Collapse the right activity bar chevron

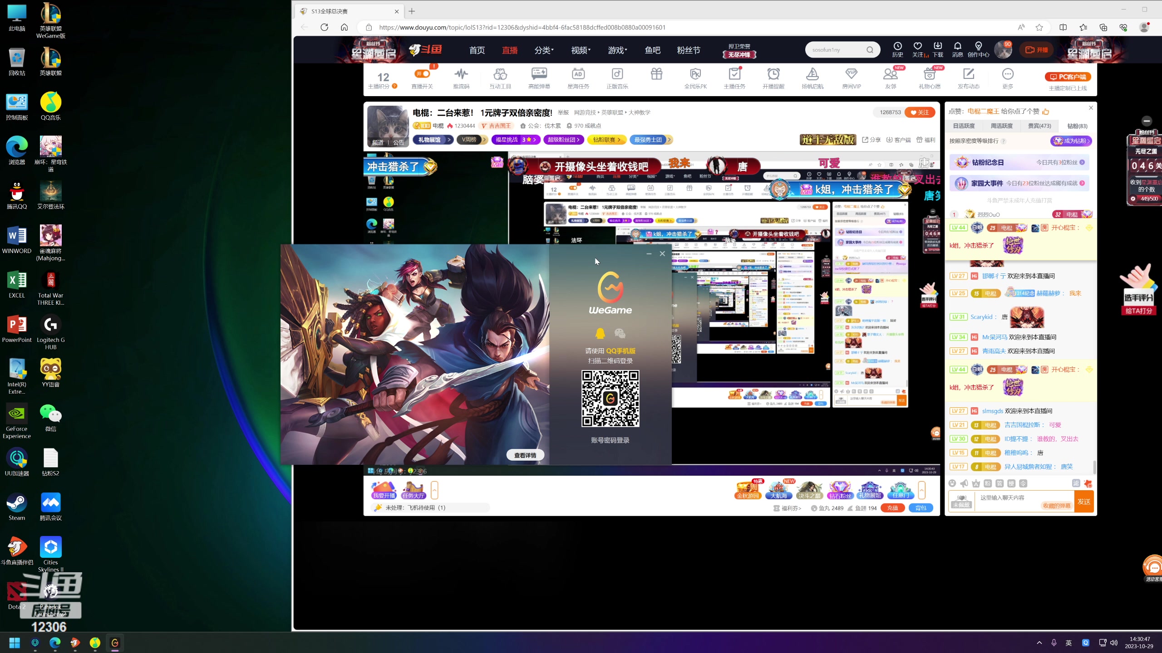pyautogui.click(x=921, y=490)
